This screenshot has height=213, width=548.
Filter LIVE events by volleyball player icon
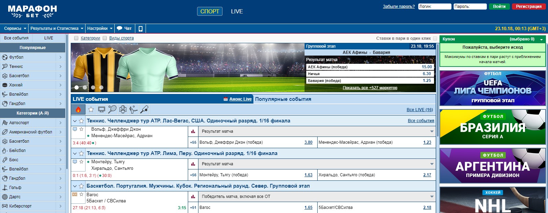[x=134, y=109]
